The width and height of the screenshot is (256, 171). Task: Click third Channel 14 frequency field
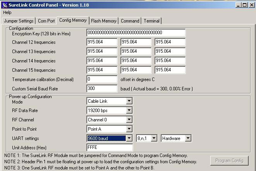coord(170,60)
